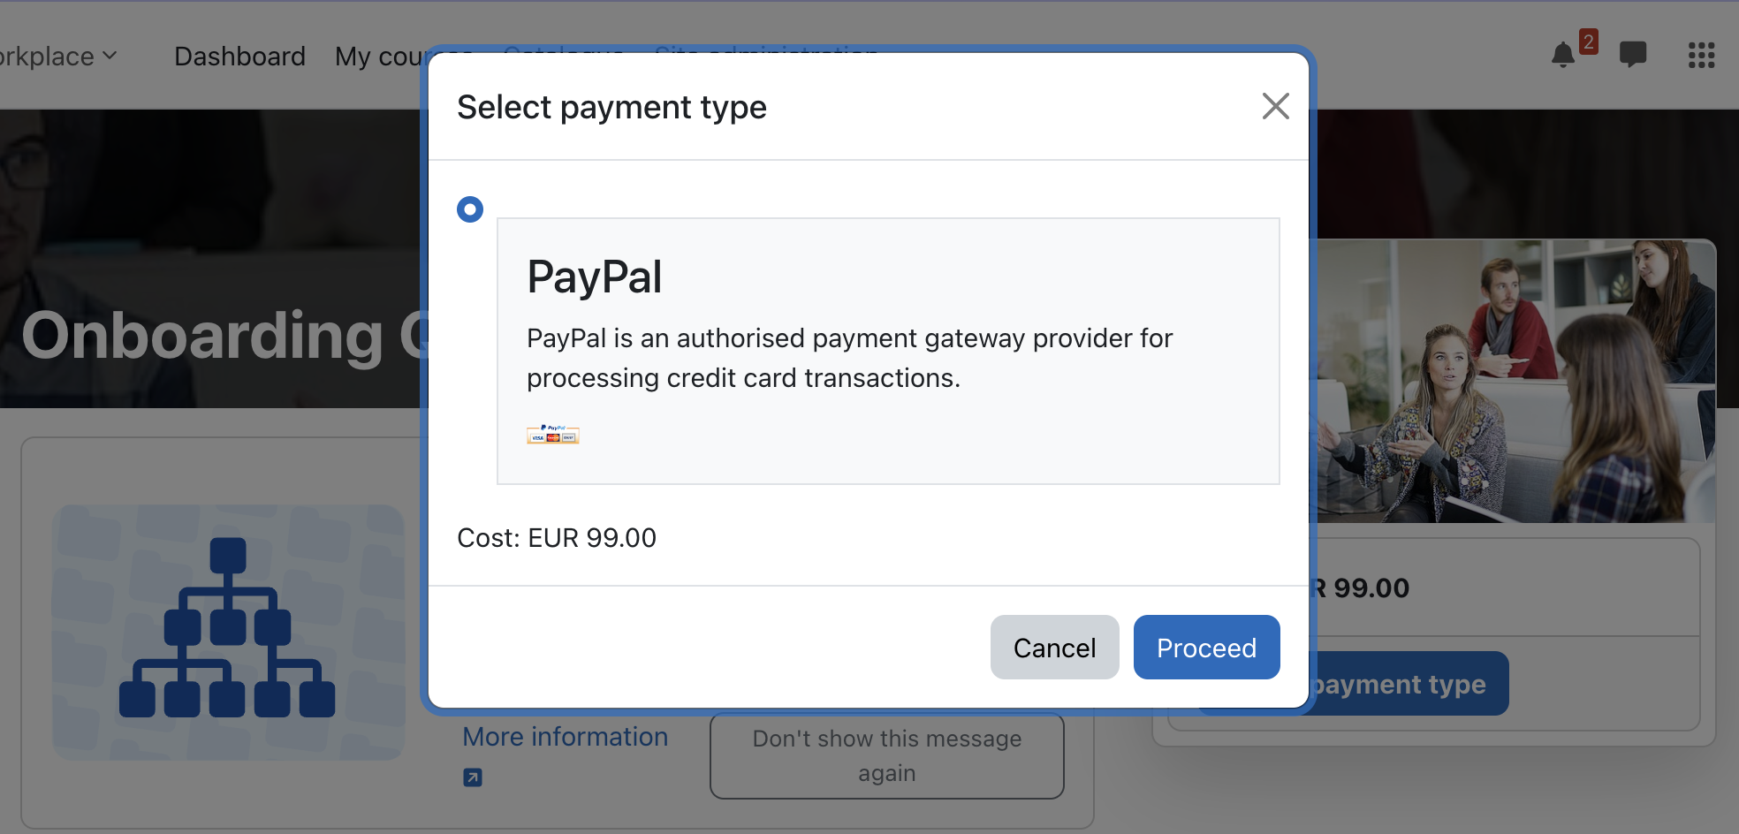This screenshot has width=1739, height=834.
Task: Click the PayPal gateway description text
Action: click(849, 358)
